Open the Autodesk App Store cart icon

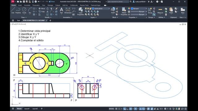(x=148, y=2)
